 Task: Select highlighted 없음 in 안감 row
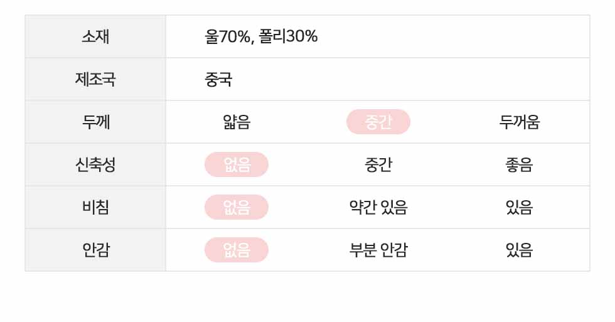[237, 250]
